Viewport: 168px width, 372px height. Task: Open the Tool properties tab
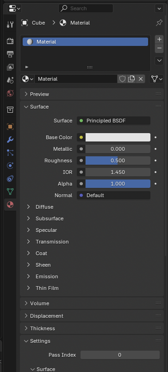(10, 24)
